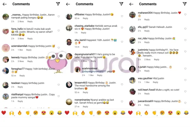Insert the fire emoji in the left panel
This screenshot has width=190, height=127.
20,113
